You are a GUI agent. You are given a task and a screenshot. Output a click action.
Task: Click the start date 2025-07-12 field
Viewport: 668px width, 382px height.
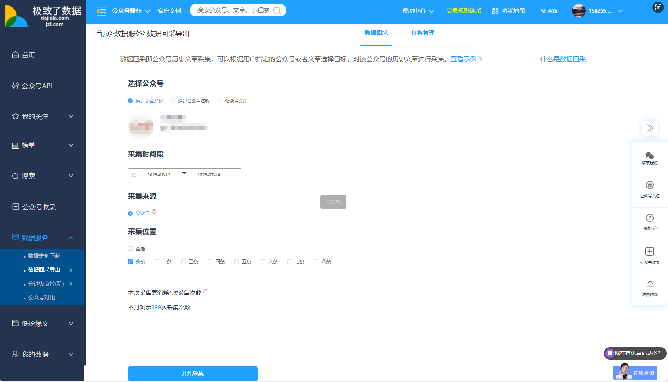point(159,175)
